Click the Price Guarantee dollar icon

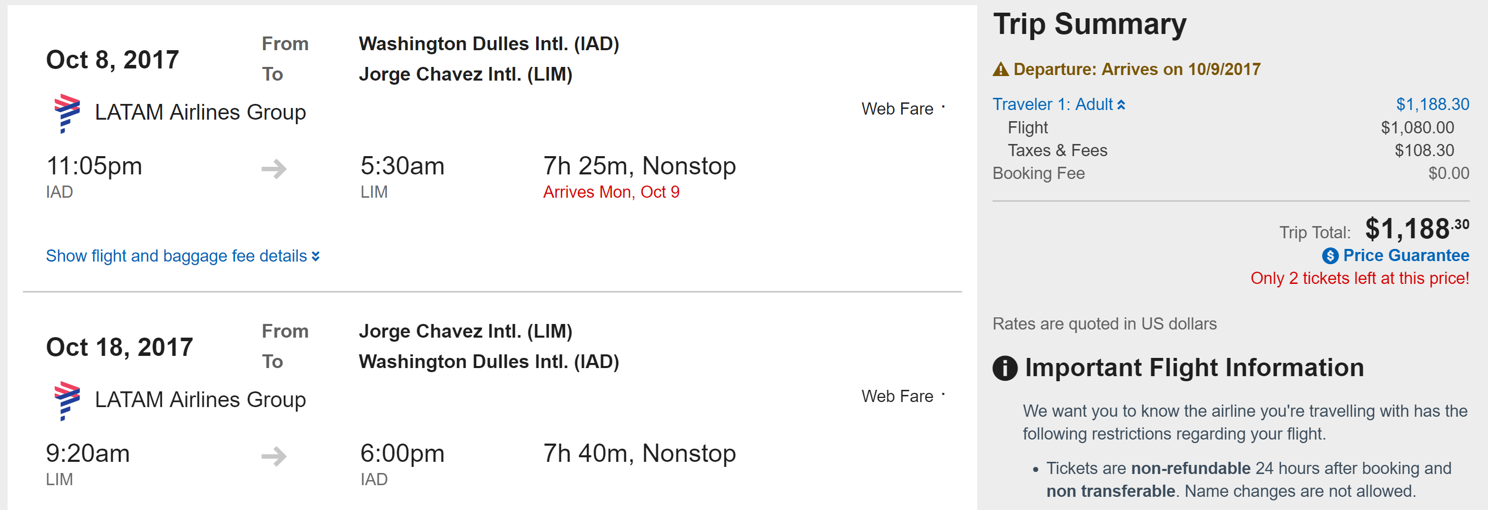[1330, 256]
